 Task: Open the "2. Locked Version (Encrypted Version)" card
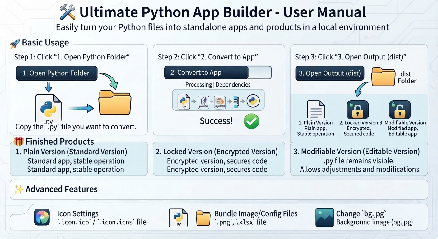point(219,159)
